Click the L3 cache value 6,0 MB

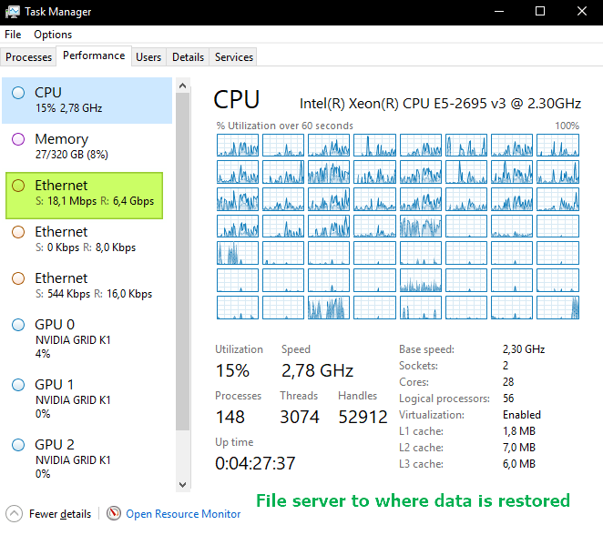519,464
